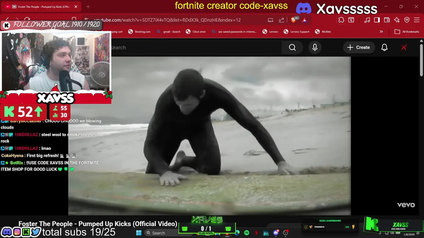The image size is (424, 238).
Task: Open the Clock error bookmark
Action: [x=196, y=32]
